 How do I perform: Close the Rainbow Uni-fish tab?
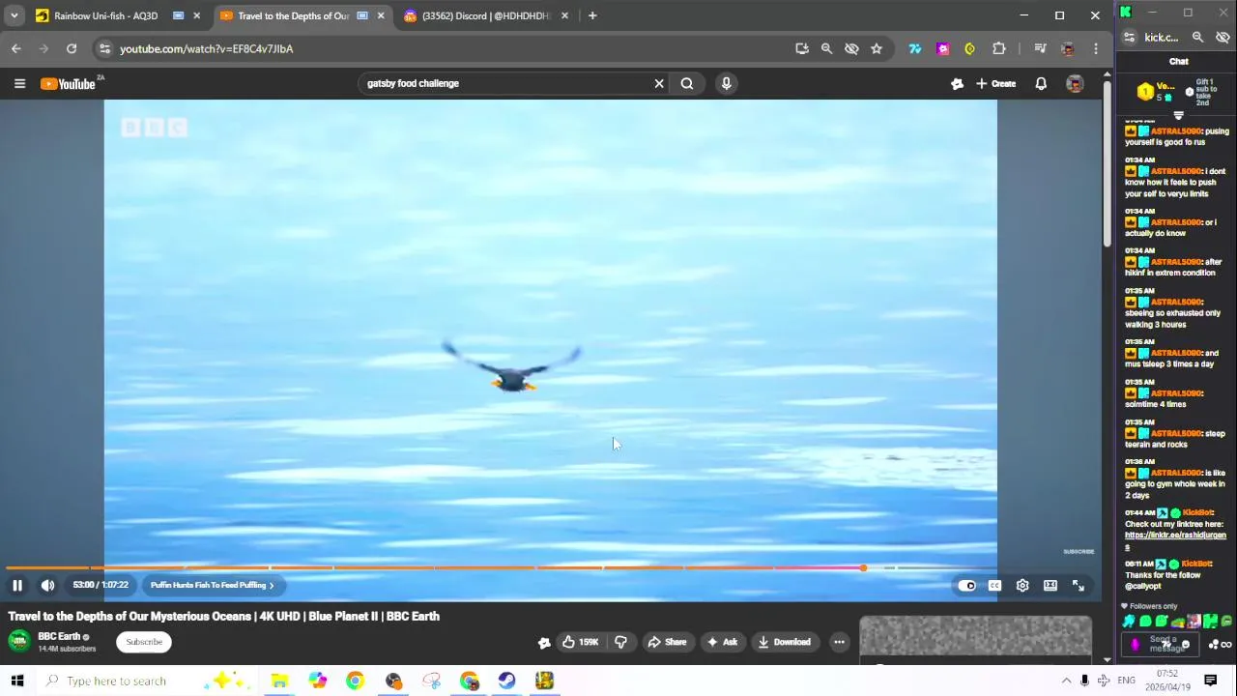coord(197,15)
